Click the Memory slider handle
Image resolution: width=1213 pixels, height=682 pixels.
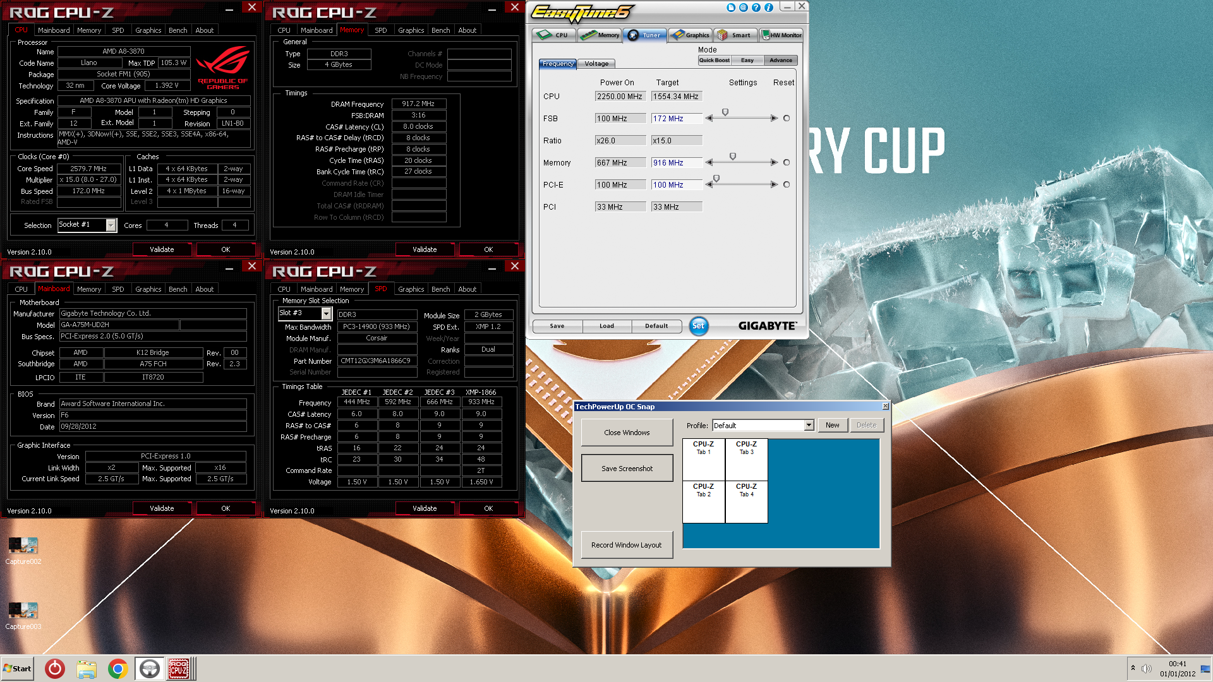point(733,157)
